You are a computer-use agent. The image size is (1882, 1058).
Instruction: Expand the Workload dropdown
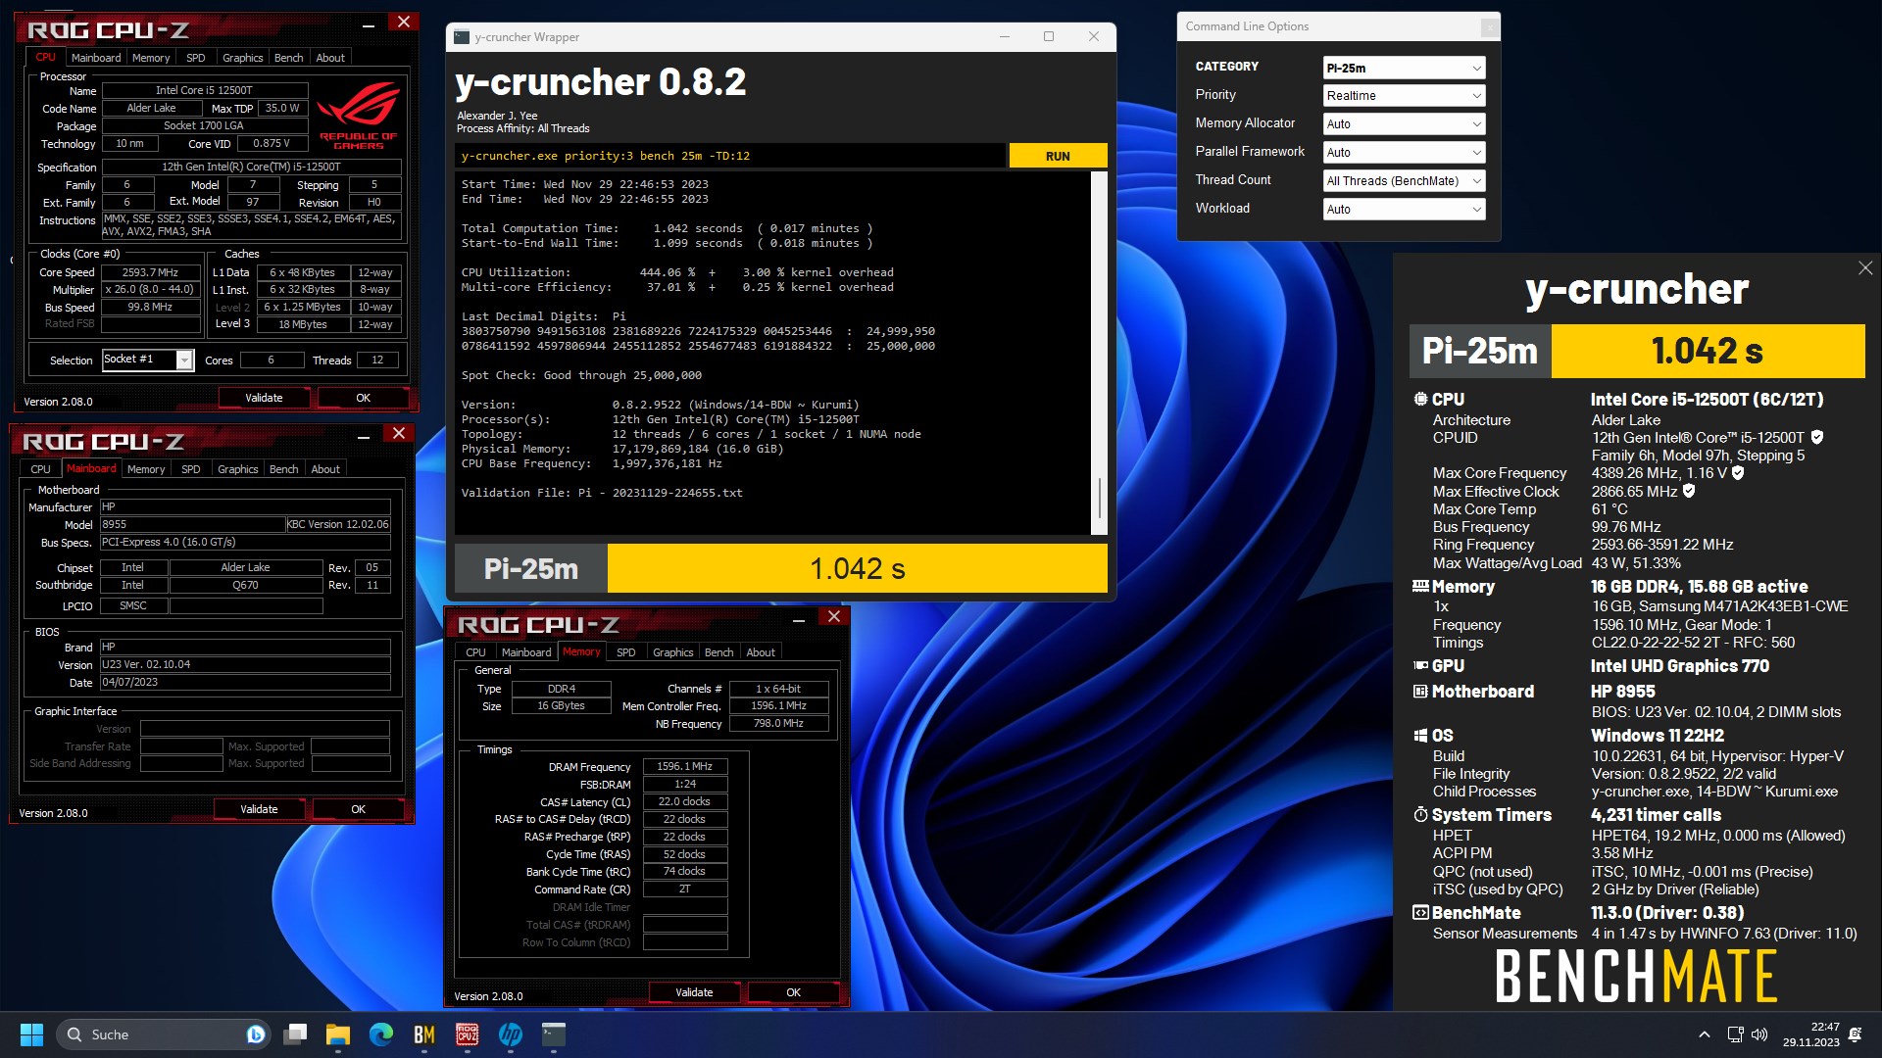point(1404,210)
